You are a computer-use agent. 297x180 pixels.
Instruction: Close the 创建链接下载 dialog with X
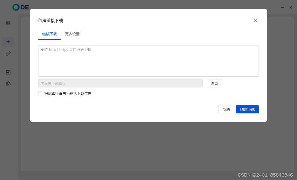[255, 21]
